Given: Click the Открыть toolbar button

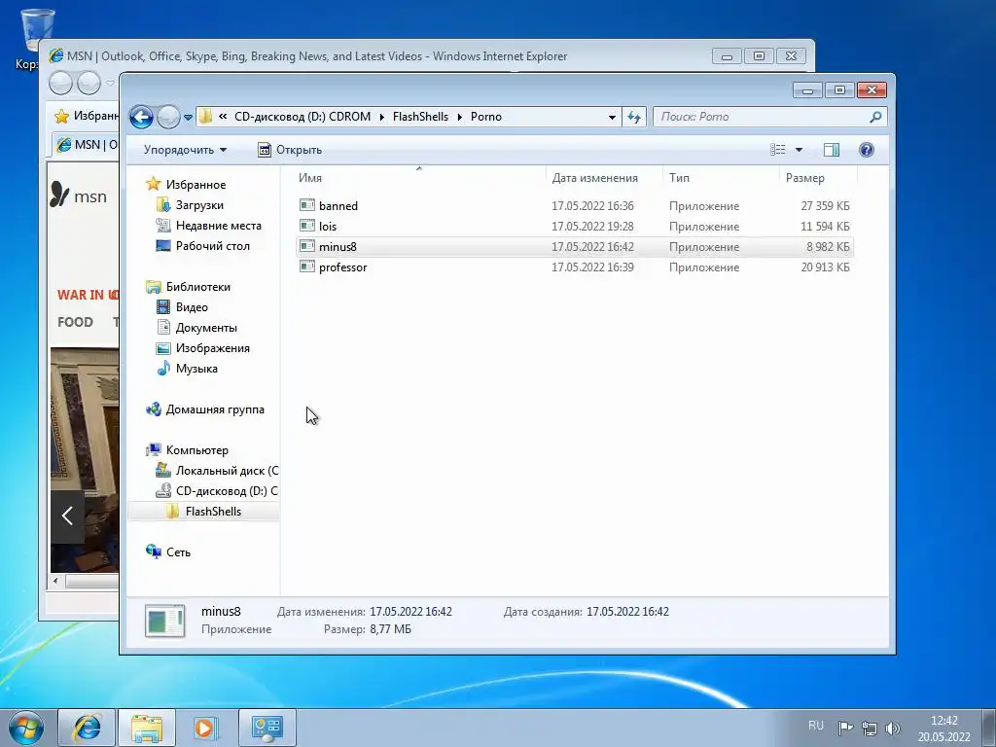Looking at the screenshot, I should coord(290,150).
